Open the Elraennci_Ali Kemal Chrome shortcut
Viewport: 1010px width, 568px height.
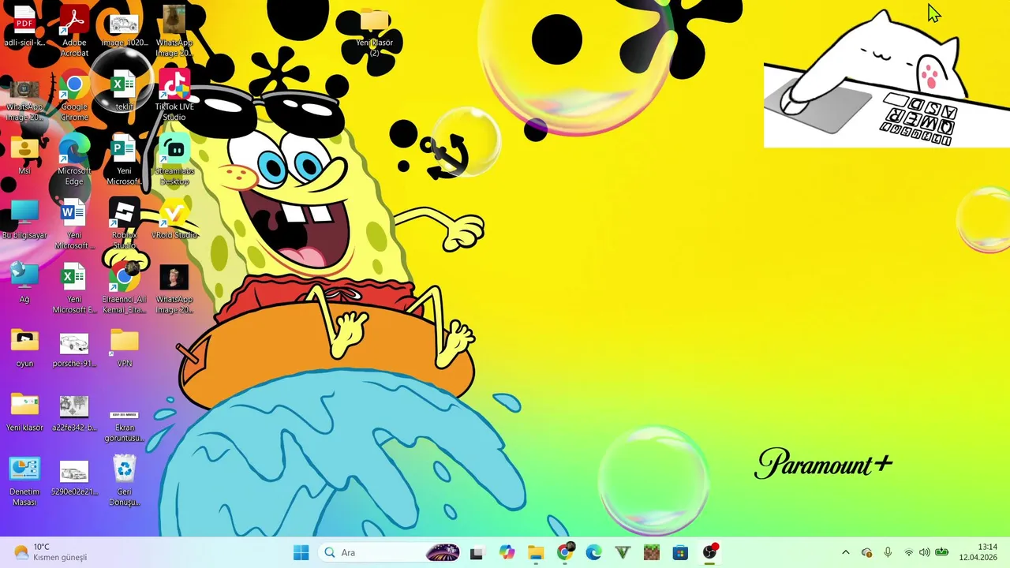pos(124,289)
